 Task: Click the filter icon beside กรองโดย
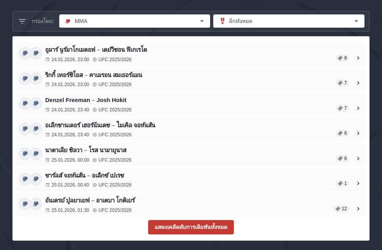[22, 21]
